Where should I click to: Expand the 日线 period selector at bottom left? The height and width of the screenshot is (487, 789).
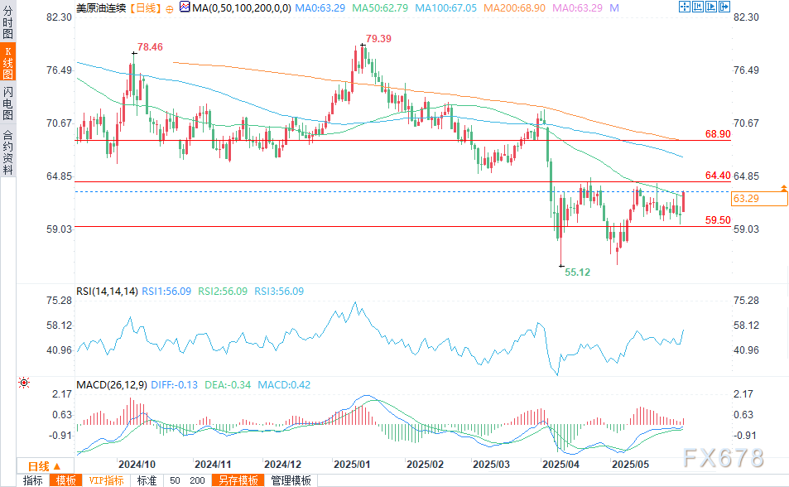coord(43,466)
